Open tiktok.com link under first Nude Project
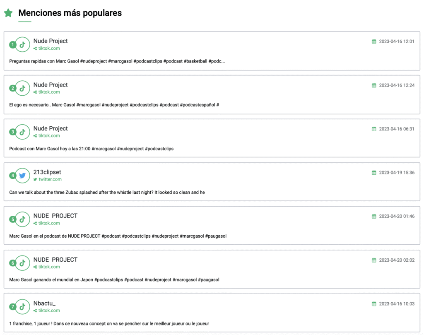This screenshot has width=424, height=335. tap(49, 48)
